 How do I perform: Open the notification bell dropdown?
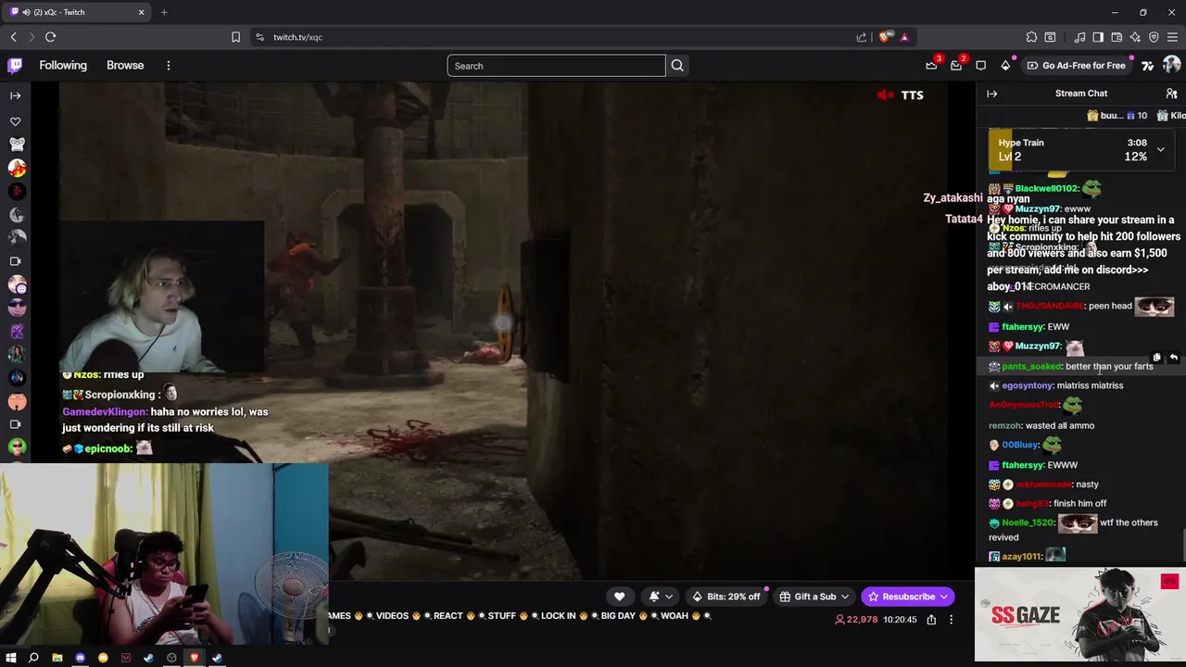[661, 597]
